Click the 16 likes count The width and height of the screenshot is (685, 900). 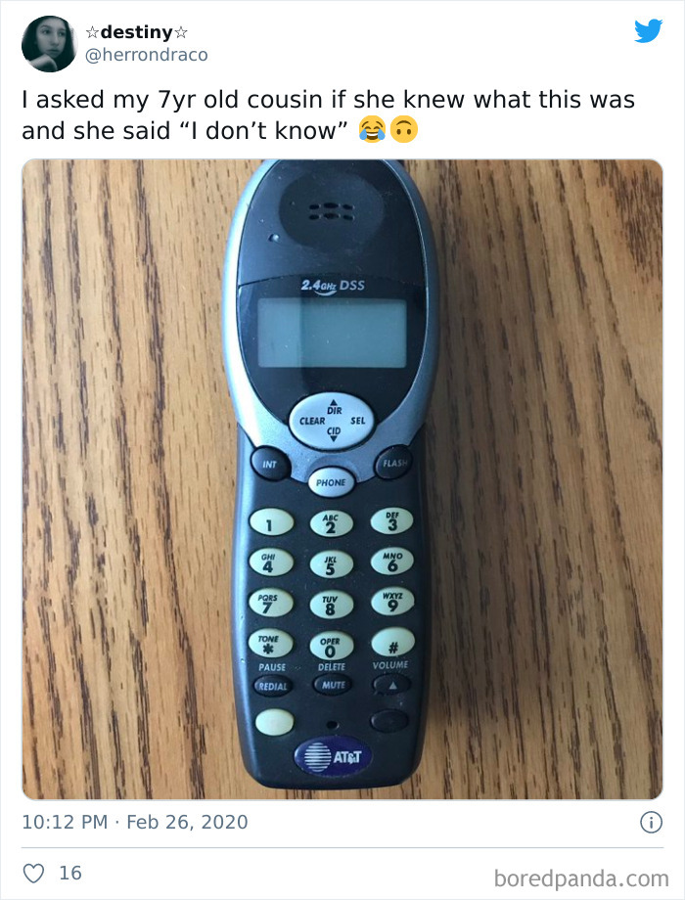(70, 873)
